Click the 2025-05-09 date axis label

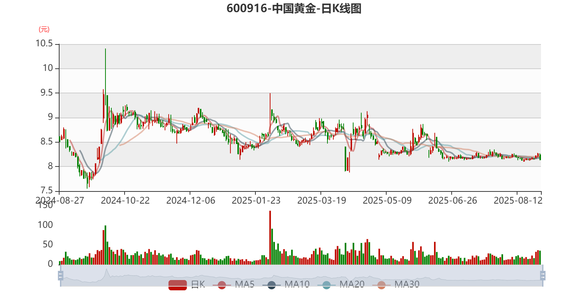387,201
